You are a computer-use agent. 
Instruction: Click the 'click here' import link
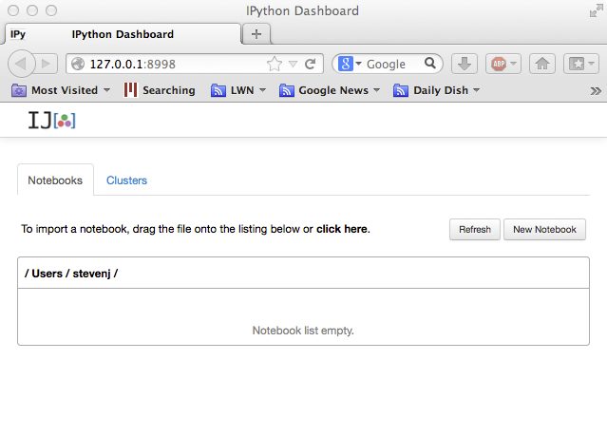(342, 229)
